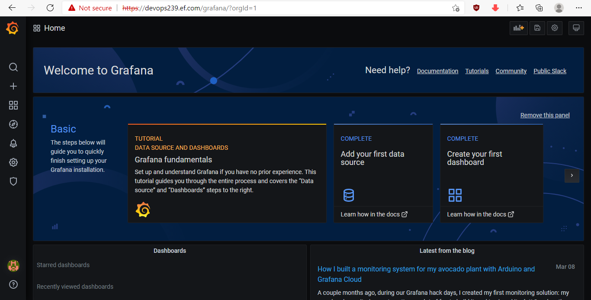This screenshot has width=591, height=300.
Task: Toggle the cycle view mode monitor icon
Action: pos(576,28)
